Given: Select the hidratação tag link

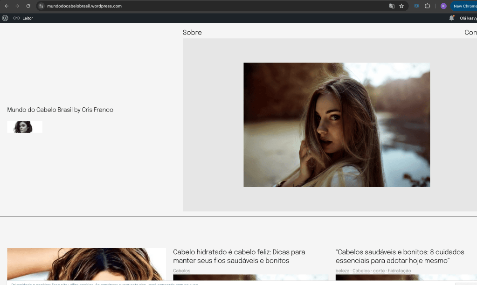Looking at the screenshot, I should coord(399,271).
